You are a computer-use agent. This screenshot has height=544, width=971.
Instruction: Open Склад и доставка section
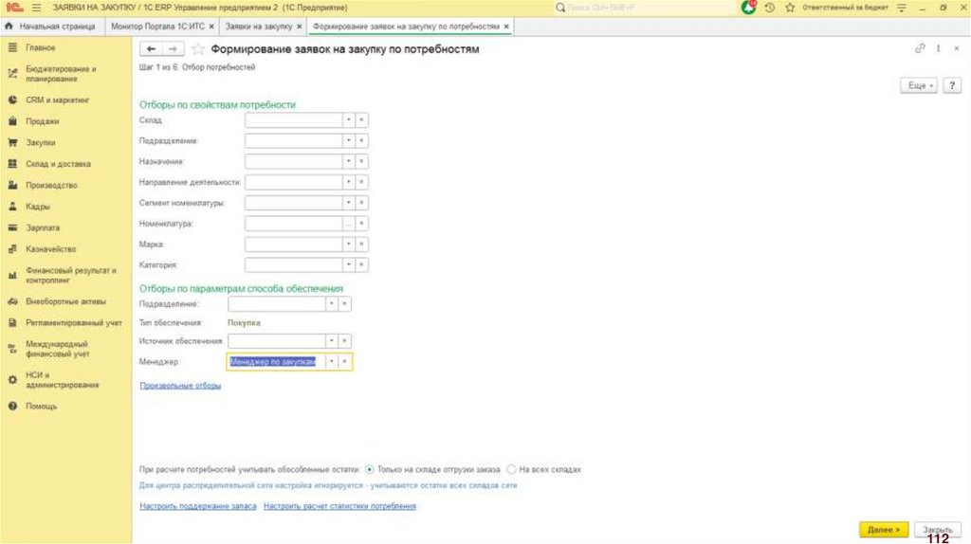click(58, 164)
